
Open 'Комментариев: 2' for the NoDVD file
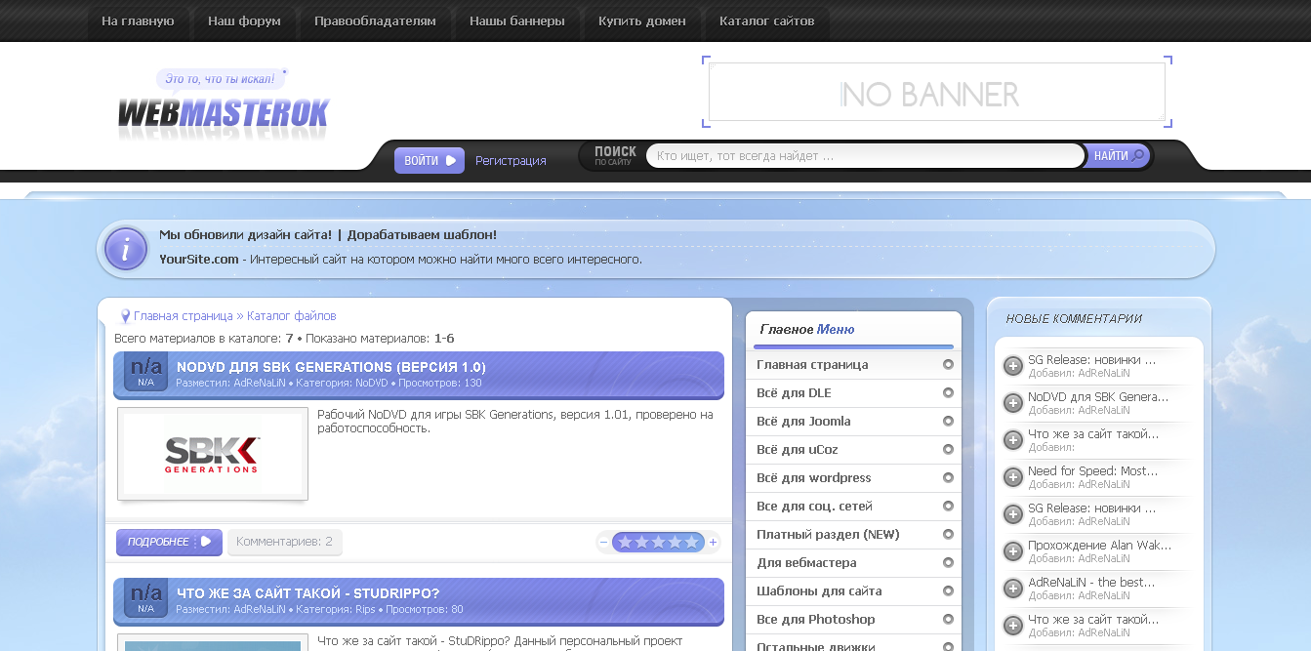pos(284,542)
